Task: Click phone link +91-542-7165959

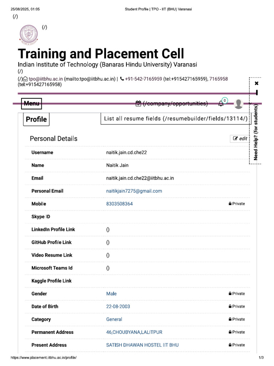Action: [143, 79]
